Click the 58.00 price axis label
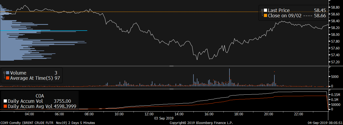 click(336, 35)
